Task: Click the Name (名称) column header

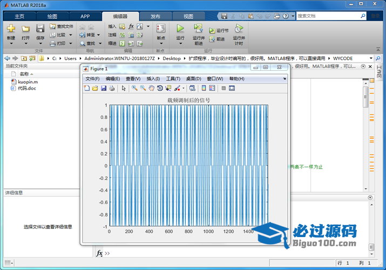Action: coord(24,74)
